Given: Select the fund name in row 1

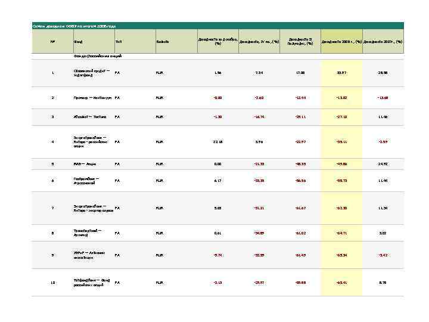Looking at the screenshot, I should 91,73.
